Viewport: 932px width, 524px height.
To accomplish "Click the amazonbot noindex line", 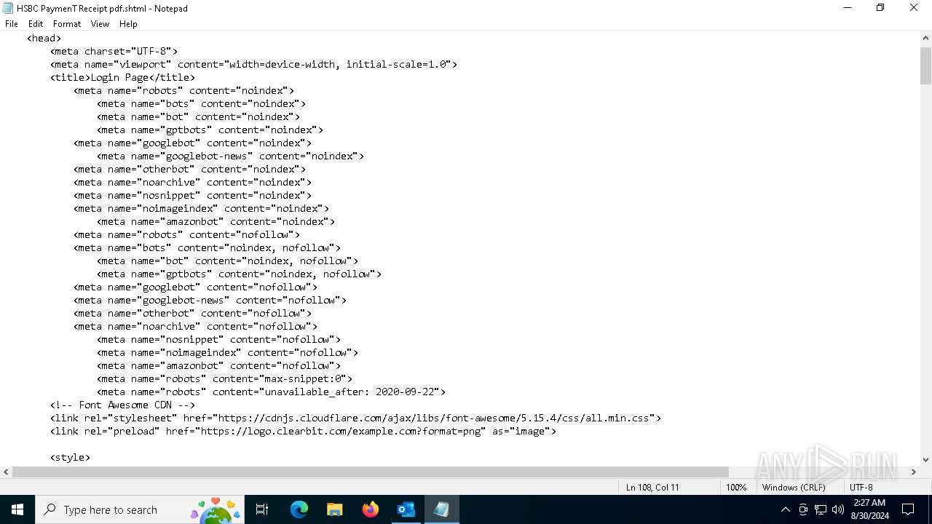I will tap(216, 222).
